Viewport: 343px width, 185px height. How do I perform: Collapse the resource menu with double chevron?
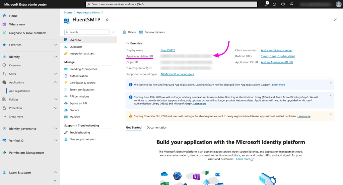pos(113,32)
